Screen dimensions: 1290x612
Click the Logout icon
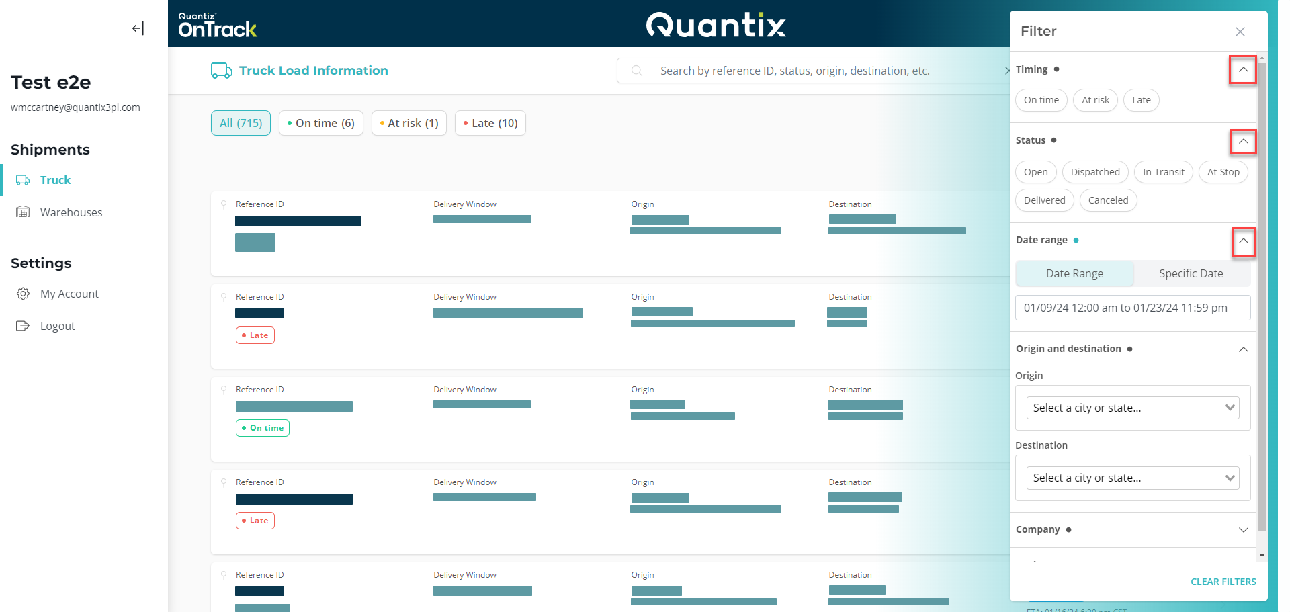click(x=23, y=326)
